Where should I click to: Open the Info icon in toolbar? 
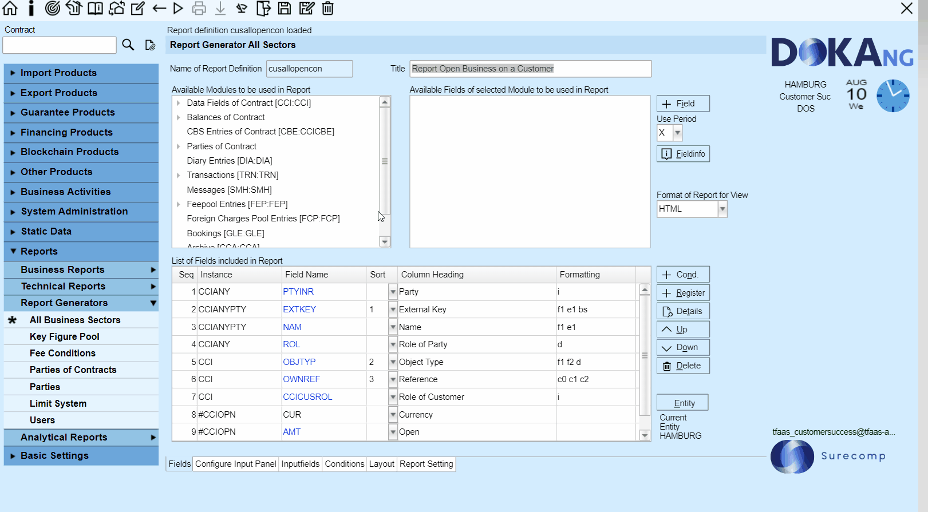pos(31,8)
